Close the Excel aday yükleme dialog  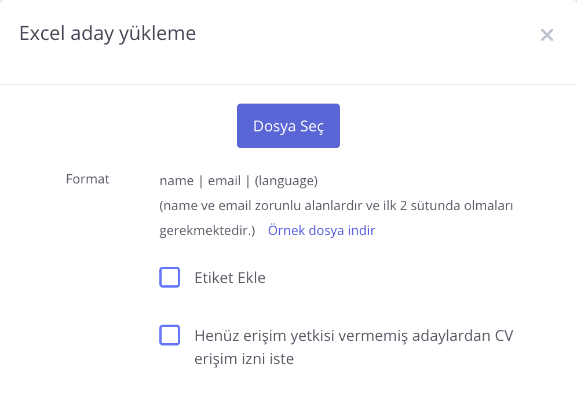[x=547, y=35]
